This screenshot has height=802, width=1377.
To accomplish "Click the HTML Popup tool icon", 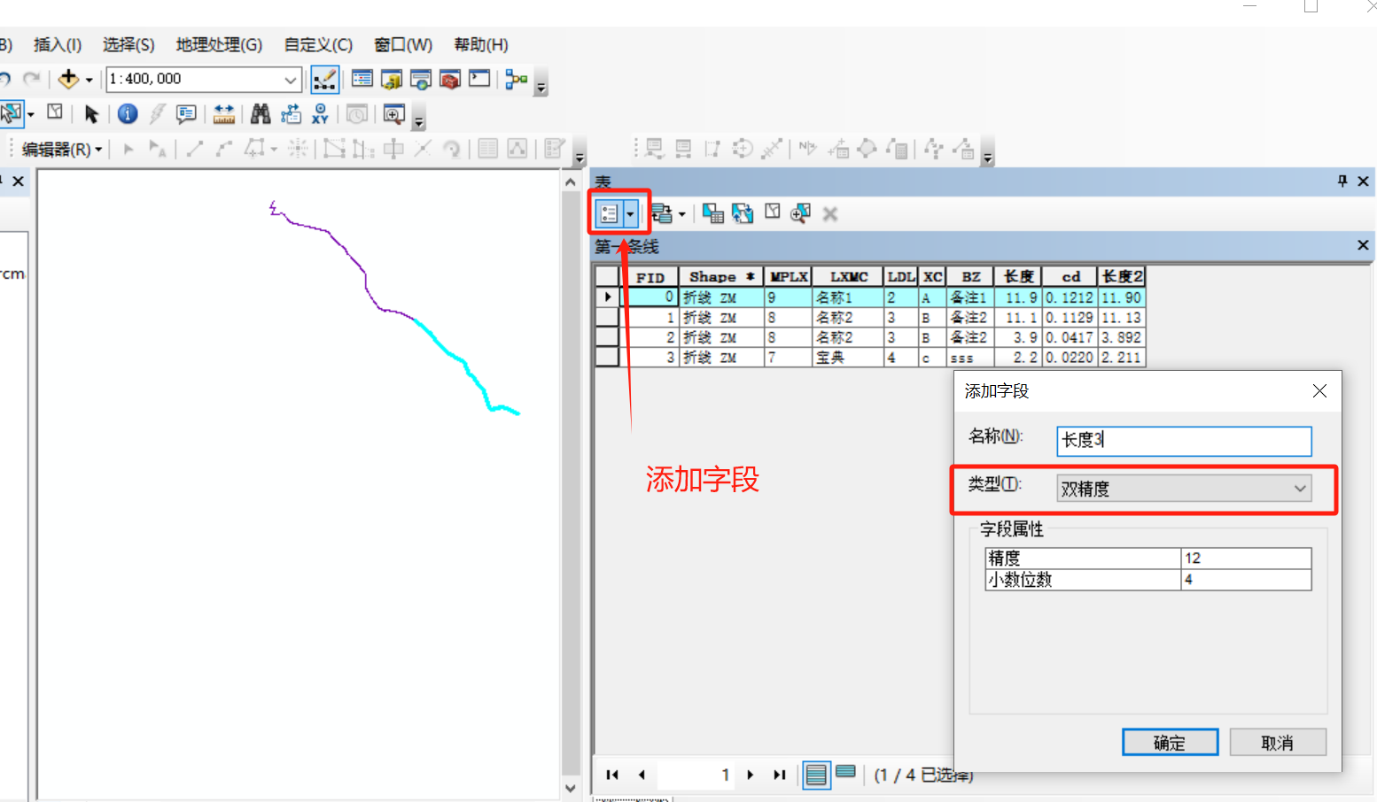I will pos(186,113).
